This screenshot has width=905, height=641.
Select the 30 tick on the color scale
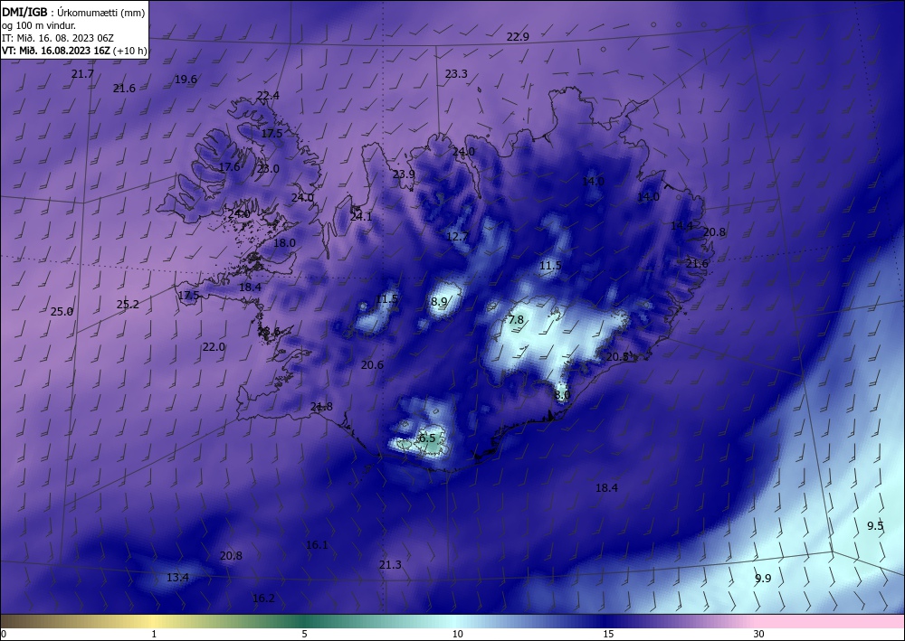pos(759,635)
